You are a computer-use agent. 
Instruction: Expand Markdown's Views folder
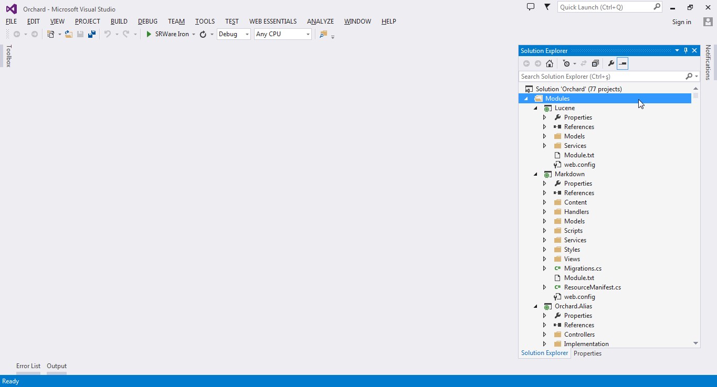pyautogui.click(x=545, y=259)
